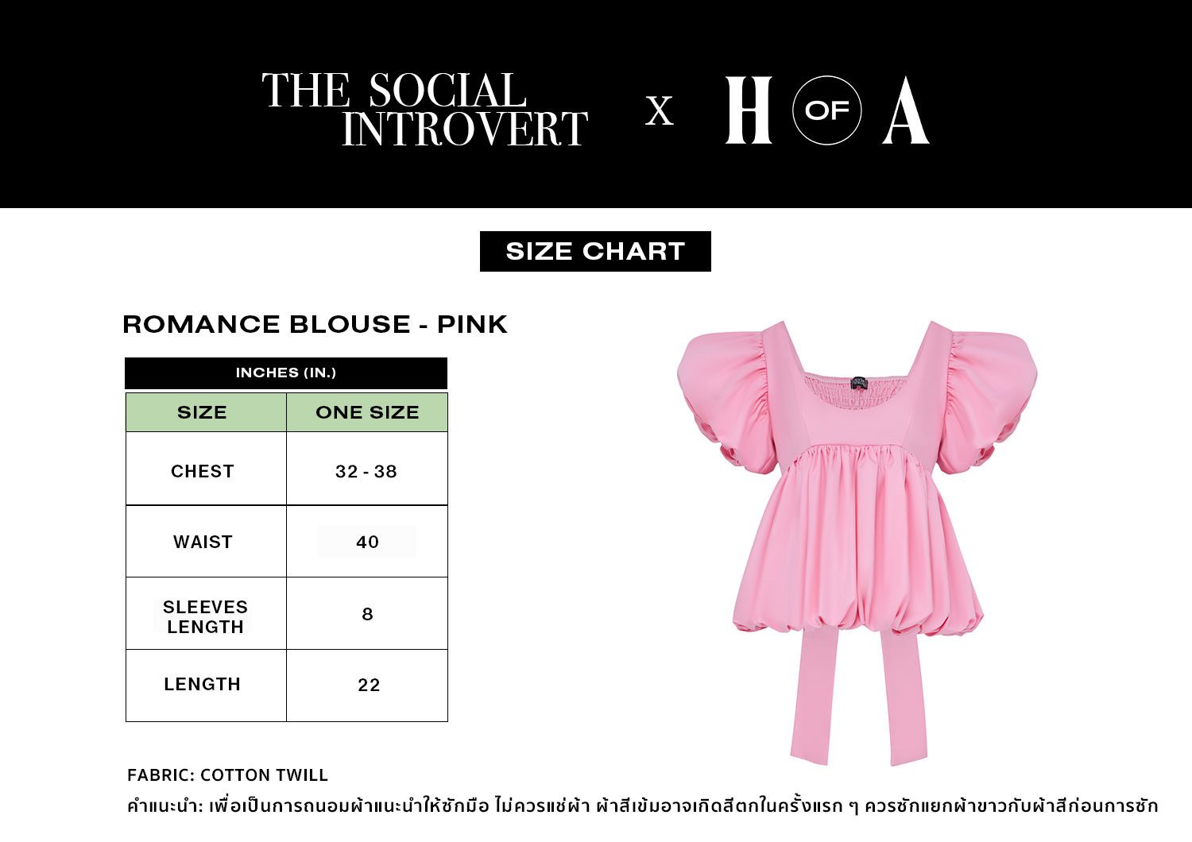The image size is (1192, 842).
Task: Click the 32 - 38 chest value
Action: pos(366,471)
